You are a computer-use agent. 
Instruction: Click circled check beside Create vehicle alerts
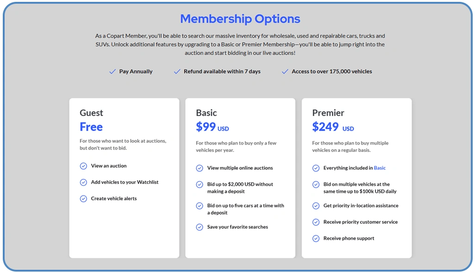pos(83,198)
